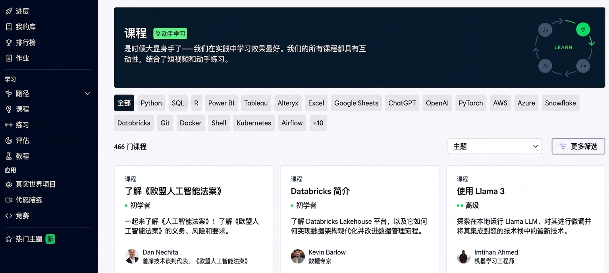This screenshot has width=609, height=273.
Task: Click the dumbbell icon beside 练习
Action: 9,125
